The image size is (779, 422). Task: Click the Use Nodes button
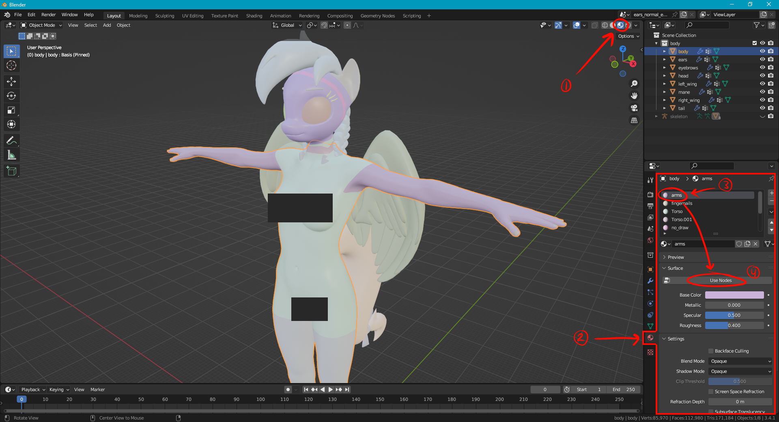pyautogui.click(x=721, y=280)
